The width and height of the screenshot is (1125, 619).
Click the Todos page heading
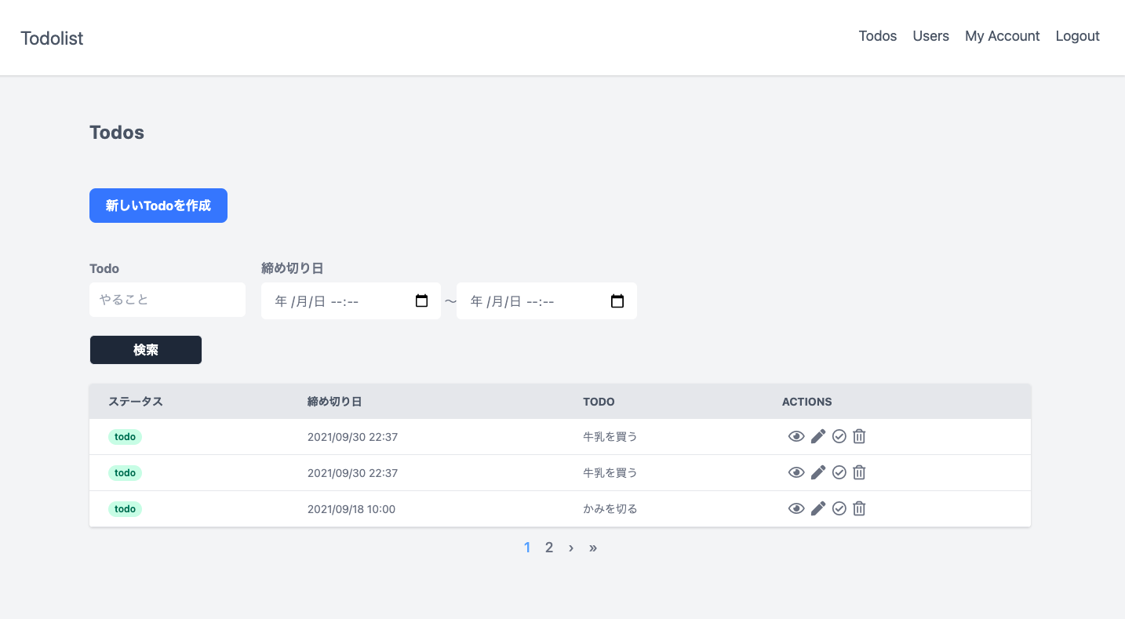pyautogui.click(x=117, y=133)
